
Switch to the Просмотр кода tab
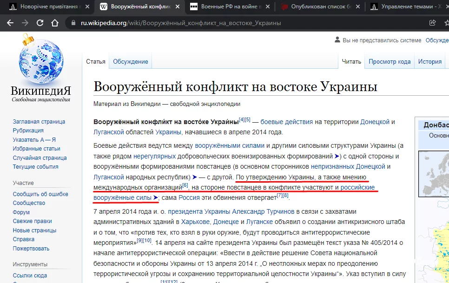390,61
